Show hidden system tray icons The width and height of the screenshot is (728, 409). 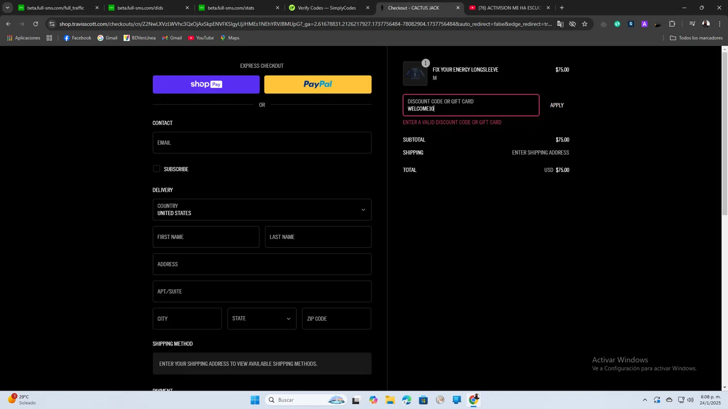point(645,400)
